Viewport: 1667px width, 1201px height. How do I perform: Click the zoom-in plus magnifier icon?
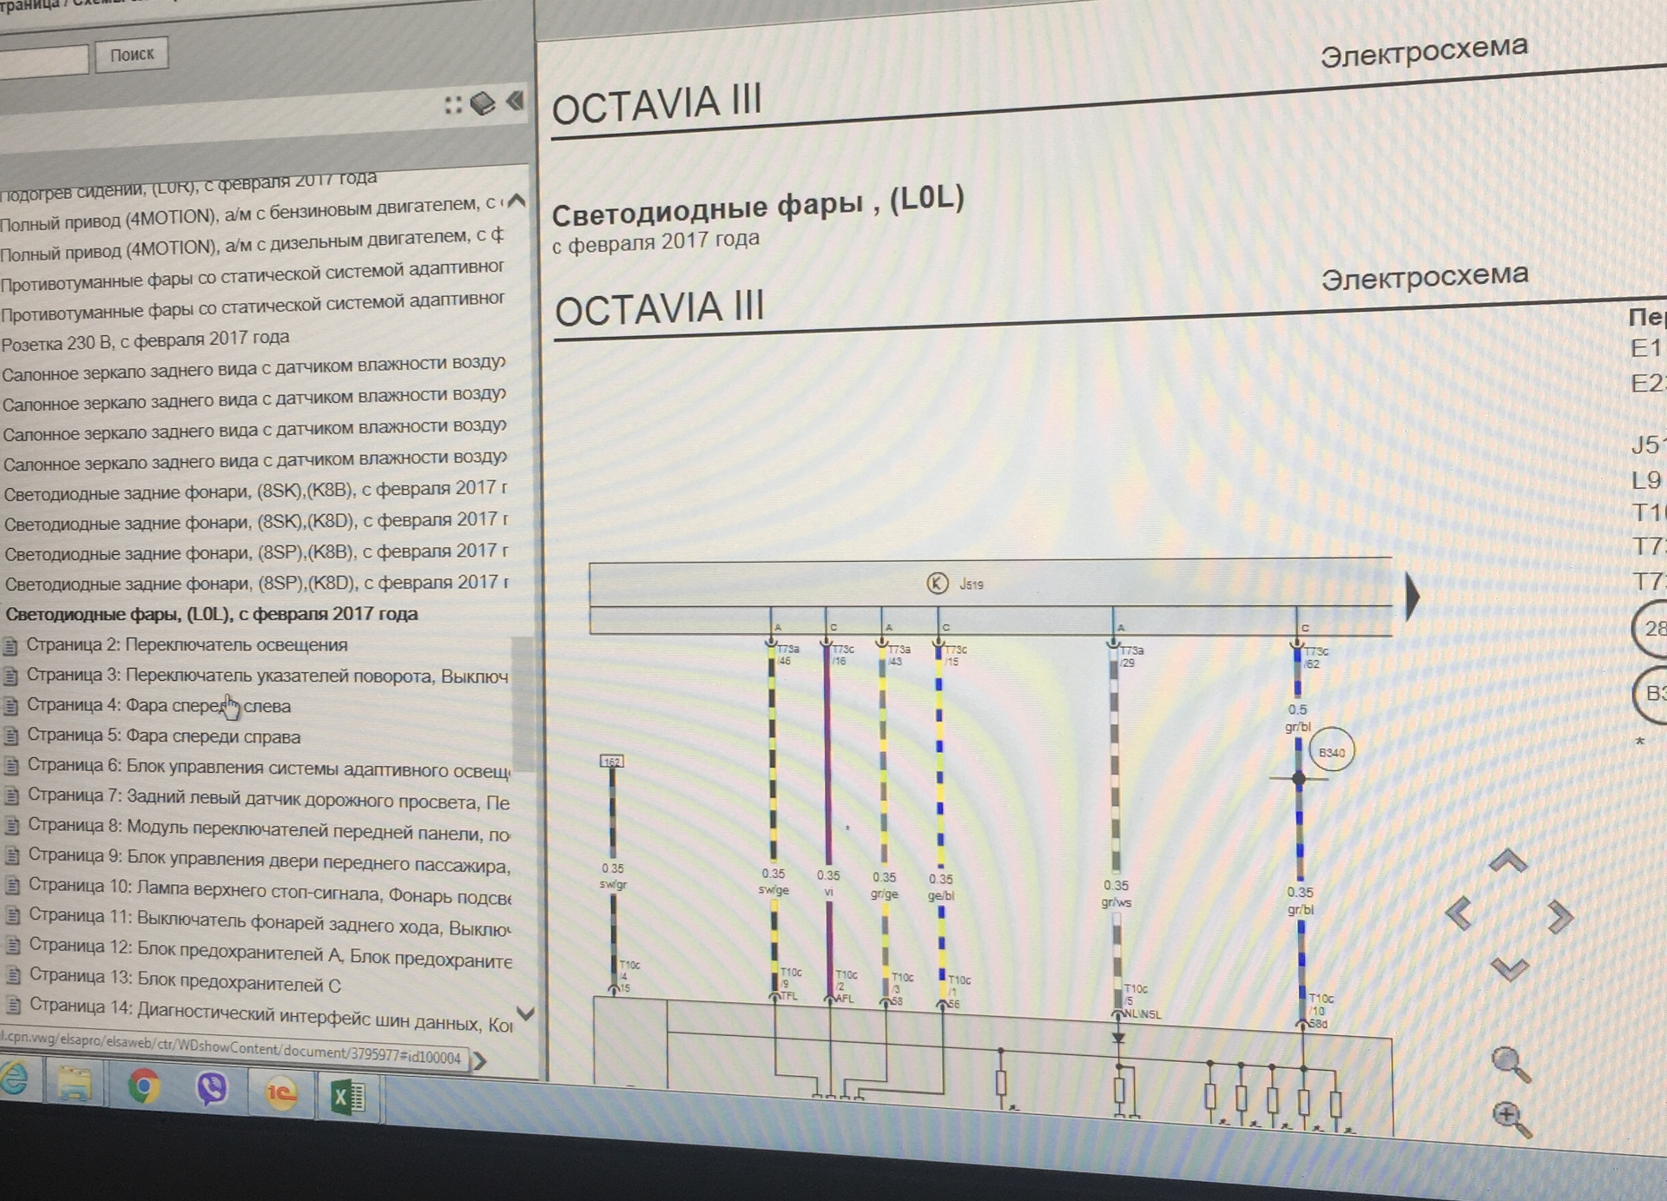(x=1512, y=1119)
